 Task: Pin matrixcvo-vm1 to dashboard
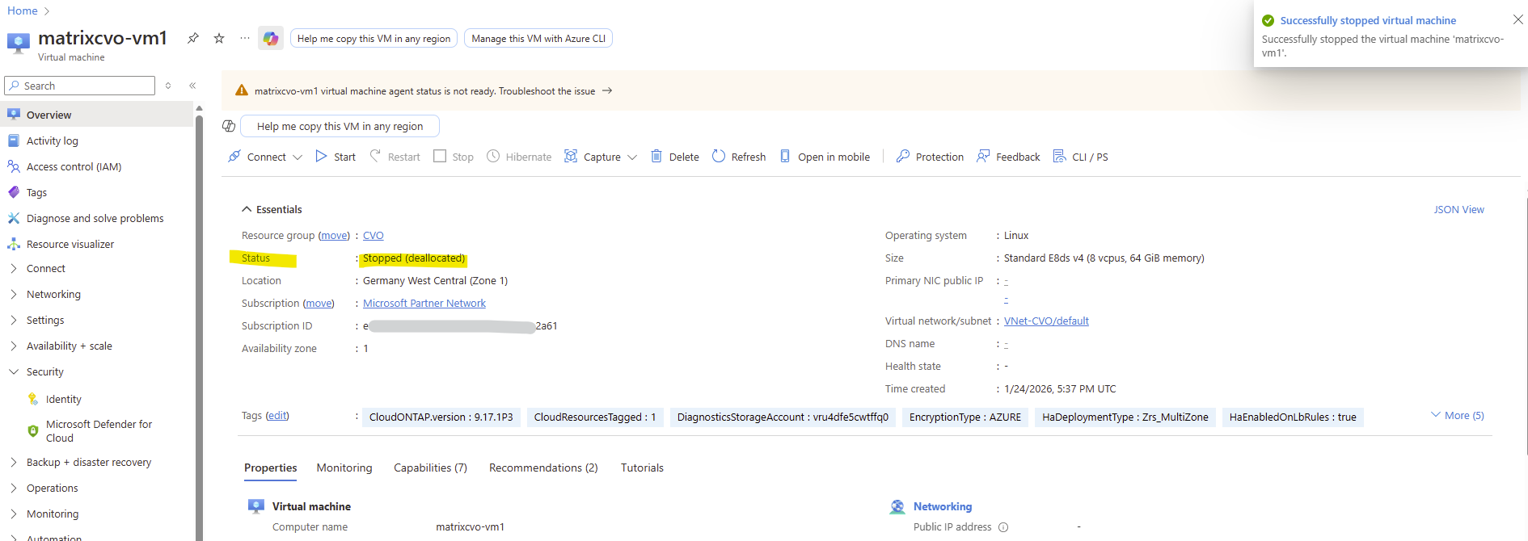(192, 38)
